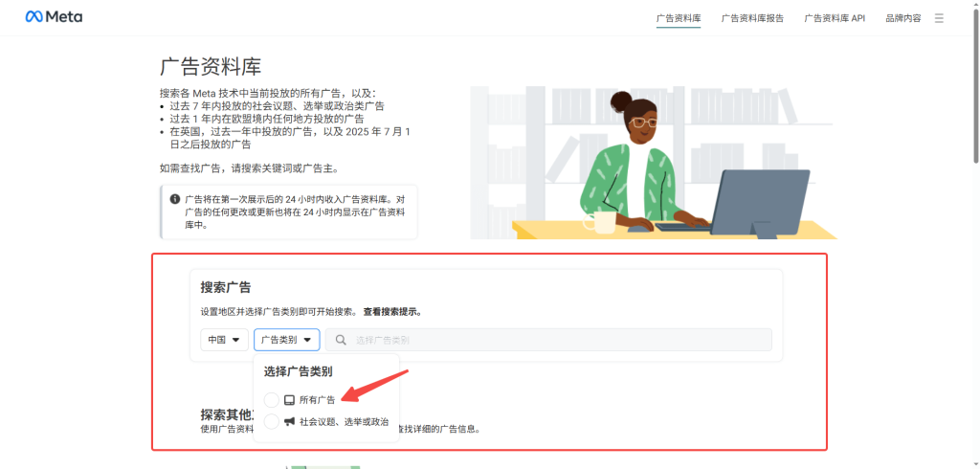Go to 品牌内容 tab
This screenshot has width=980, height=469.
pos(903,18)
